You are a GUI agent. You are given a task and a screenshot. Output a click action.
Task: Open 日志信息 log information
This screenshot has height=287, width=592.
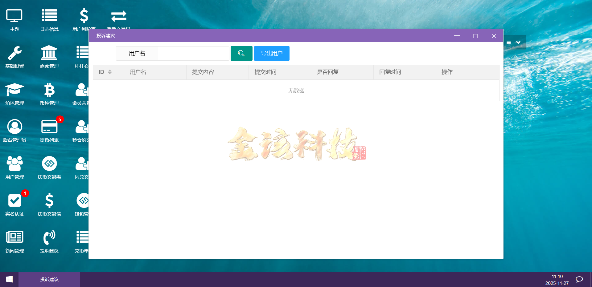pyautogui.click(x=49, y=18)
